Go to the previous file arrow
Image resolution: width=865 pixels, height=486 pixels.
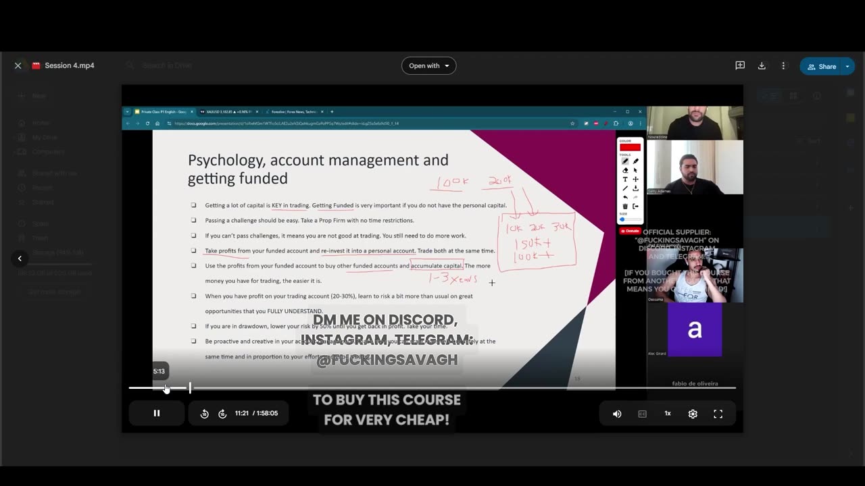[20, 259]
